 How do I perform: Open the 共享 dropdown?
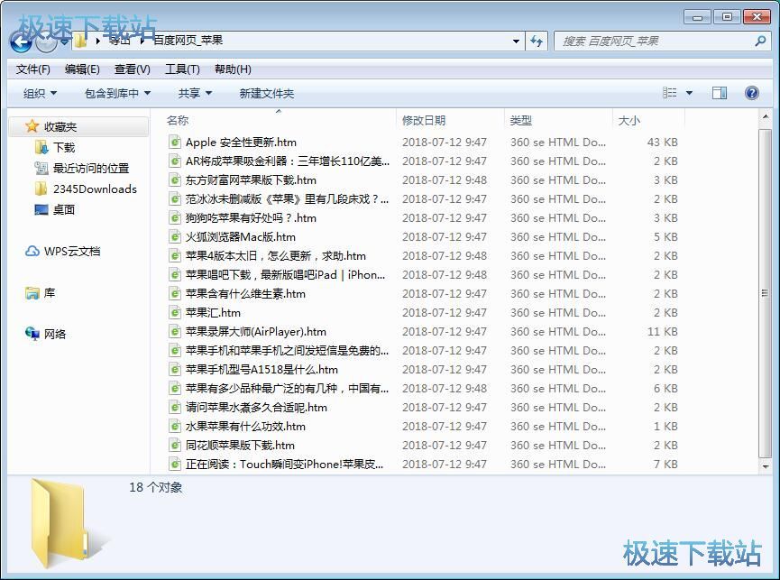coord(195,93)
